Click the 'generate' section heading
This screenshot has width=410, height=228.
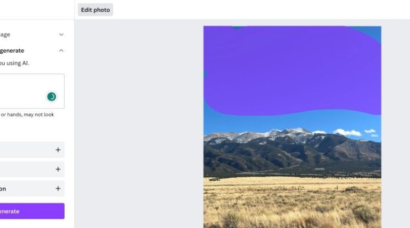(12, 50)
